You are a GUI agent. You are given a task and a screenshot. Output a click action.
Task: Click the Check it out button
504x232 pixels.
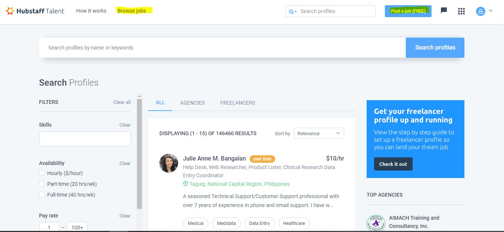pos(393,164)
